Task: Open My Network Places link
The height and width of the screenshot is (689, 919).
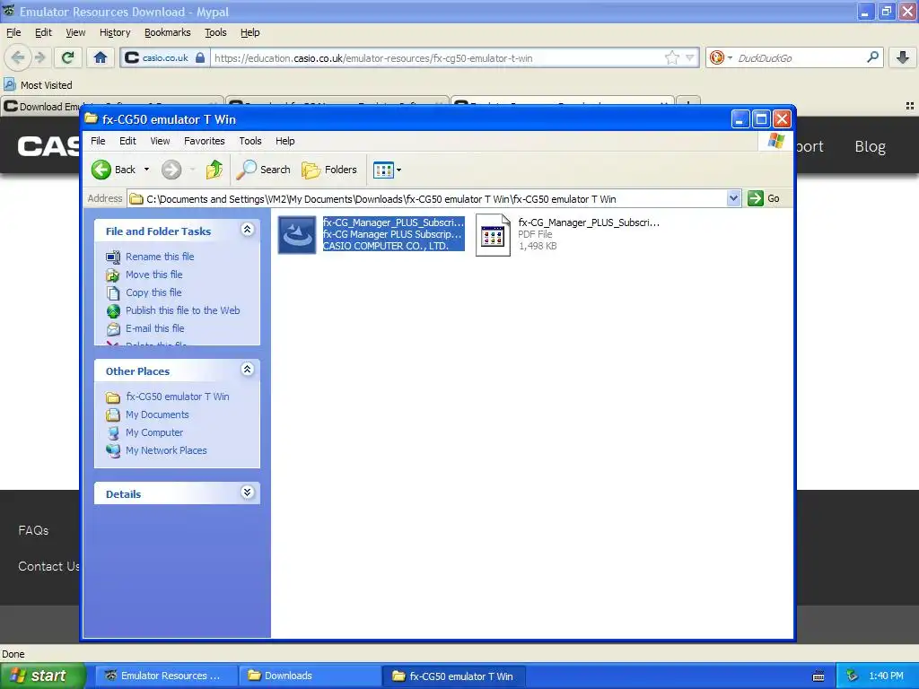Action: 166,450
